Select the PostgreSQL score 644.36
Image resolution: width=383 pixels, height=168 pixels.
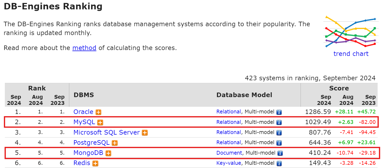click(320, 143)
